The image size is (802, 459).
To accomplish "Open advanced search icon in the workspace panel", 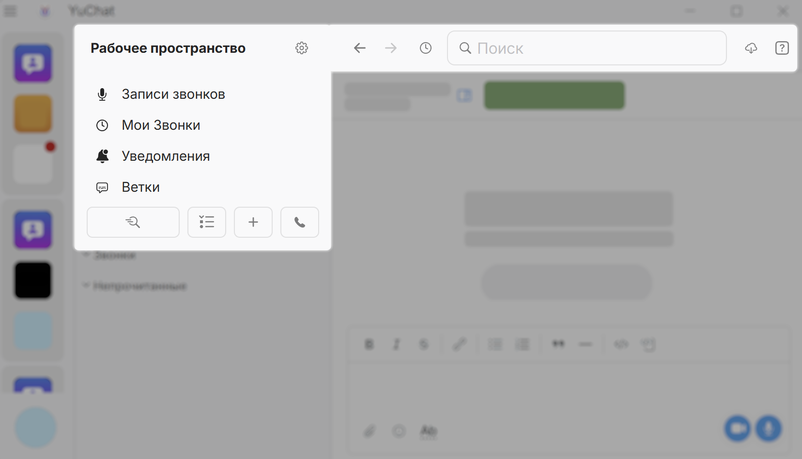I will click(x=133, y=222).
